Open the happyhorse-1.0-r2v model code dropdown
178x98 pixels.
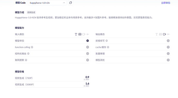(47, 3)
